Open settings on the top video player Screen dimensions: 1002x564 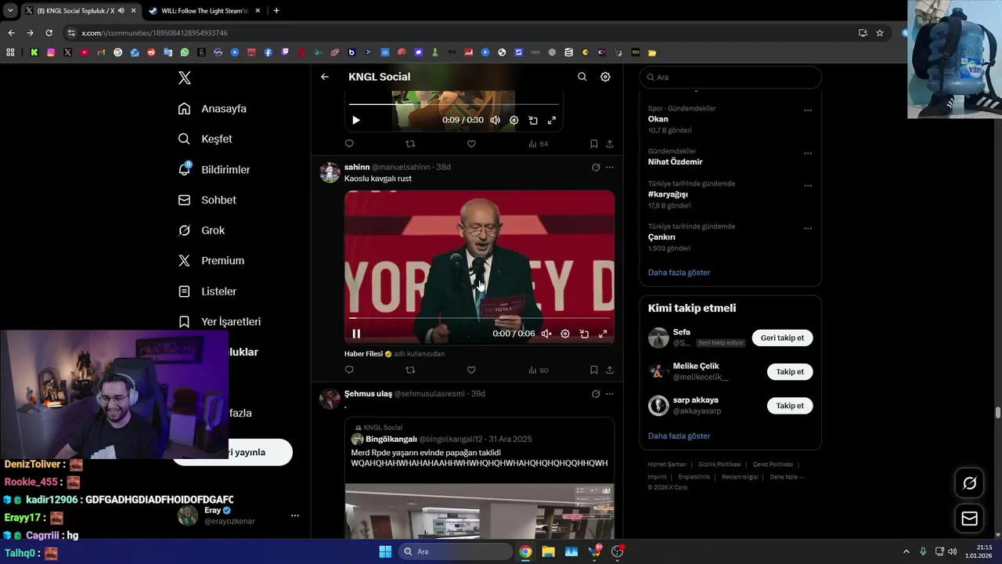click(x=514, y=120)
